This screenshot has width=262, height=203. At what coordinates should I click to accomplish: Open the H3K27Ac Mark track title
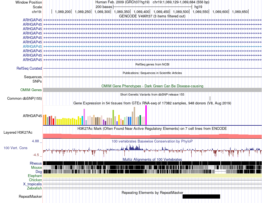pyautogui.click(x=152, y=129)
